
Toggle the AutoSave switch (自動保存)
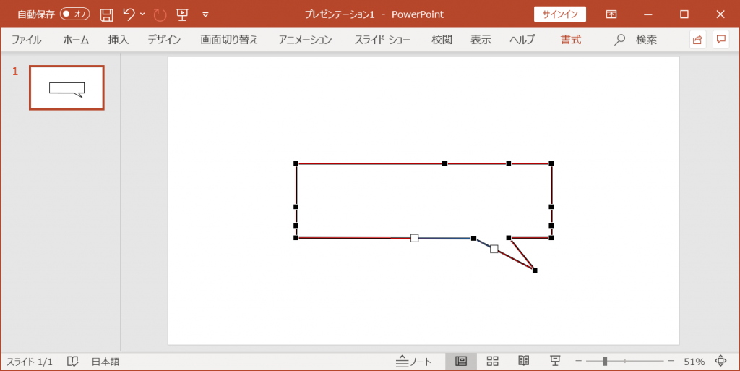(x=74, y=14)
